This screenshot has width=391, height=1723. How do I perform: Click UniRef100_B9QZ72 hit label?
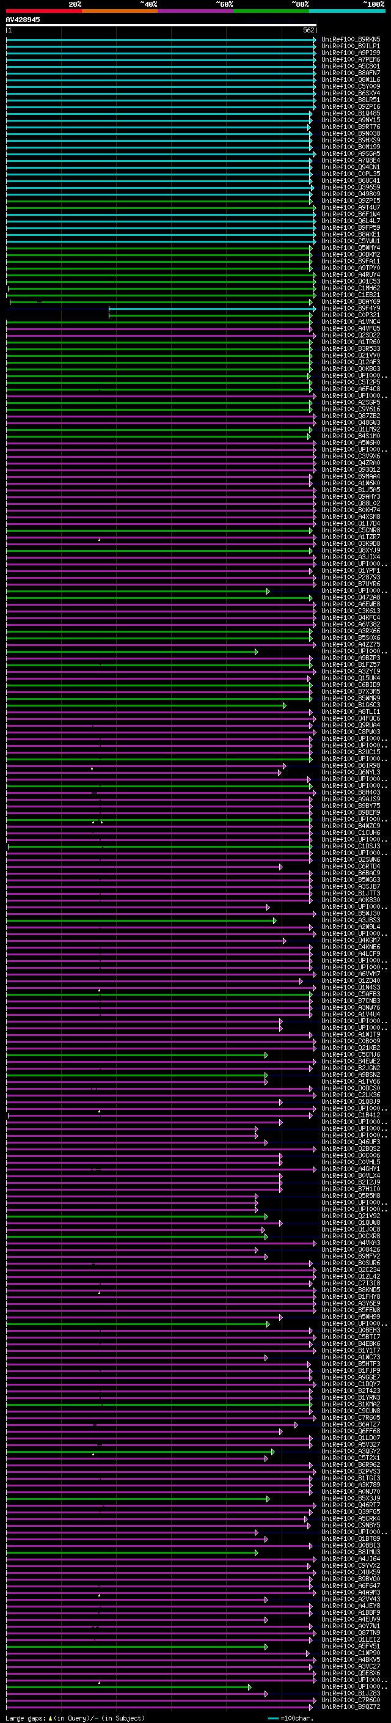click(x=351, y=1706)
